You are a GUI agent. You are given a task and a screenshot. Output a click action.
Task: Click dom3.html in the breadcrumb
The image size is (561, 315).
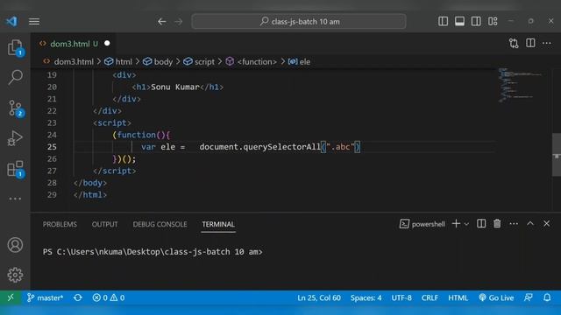74,62
